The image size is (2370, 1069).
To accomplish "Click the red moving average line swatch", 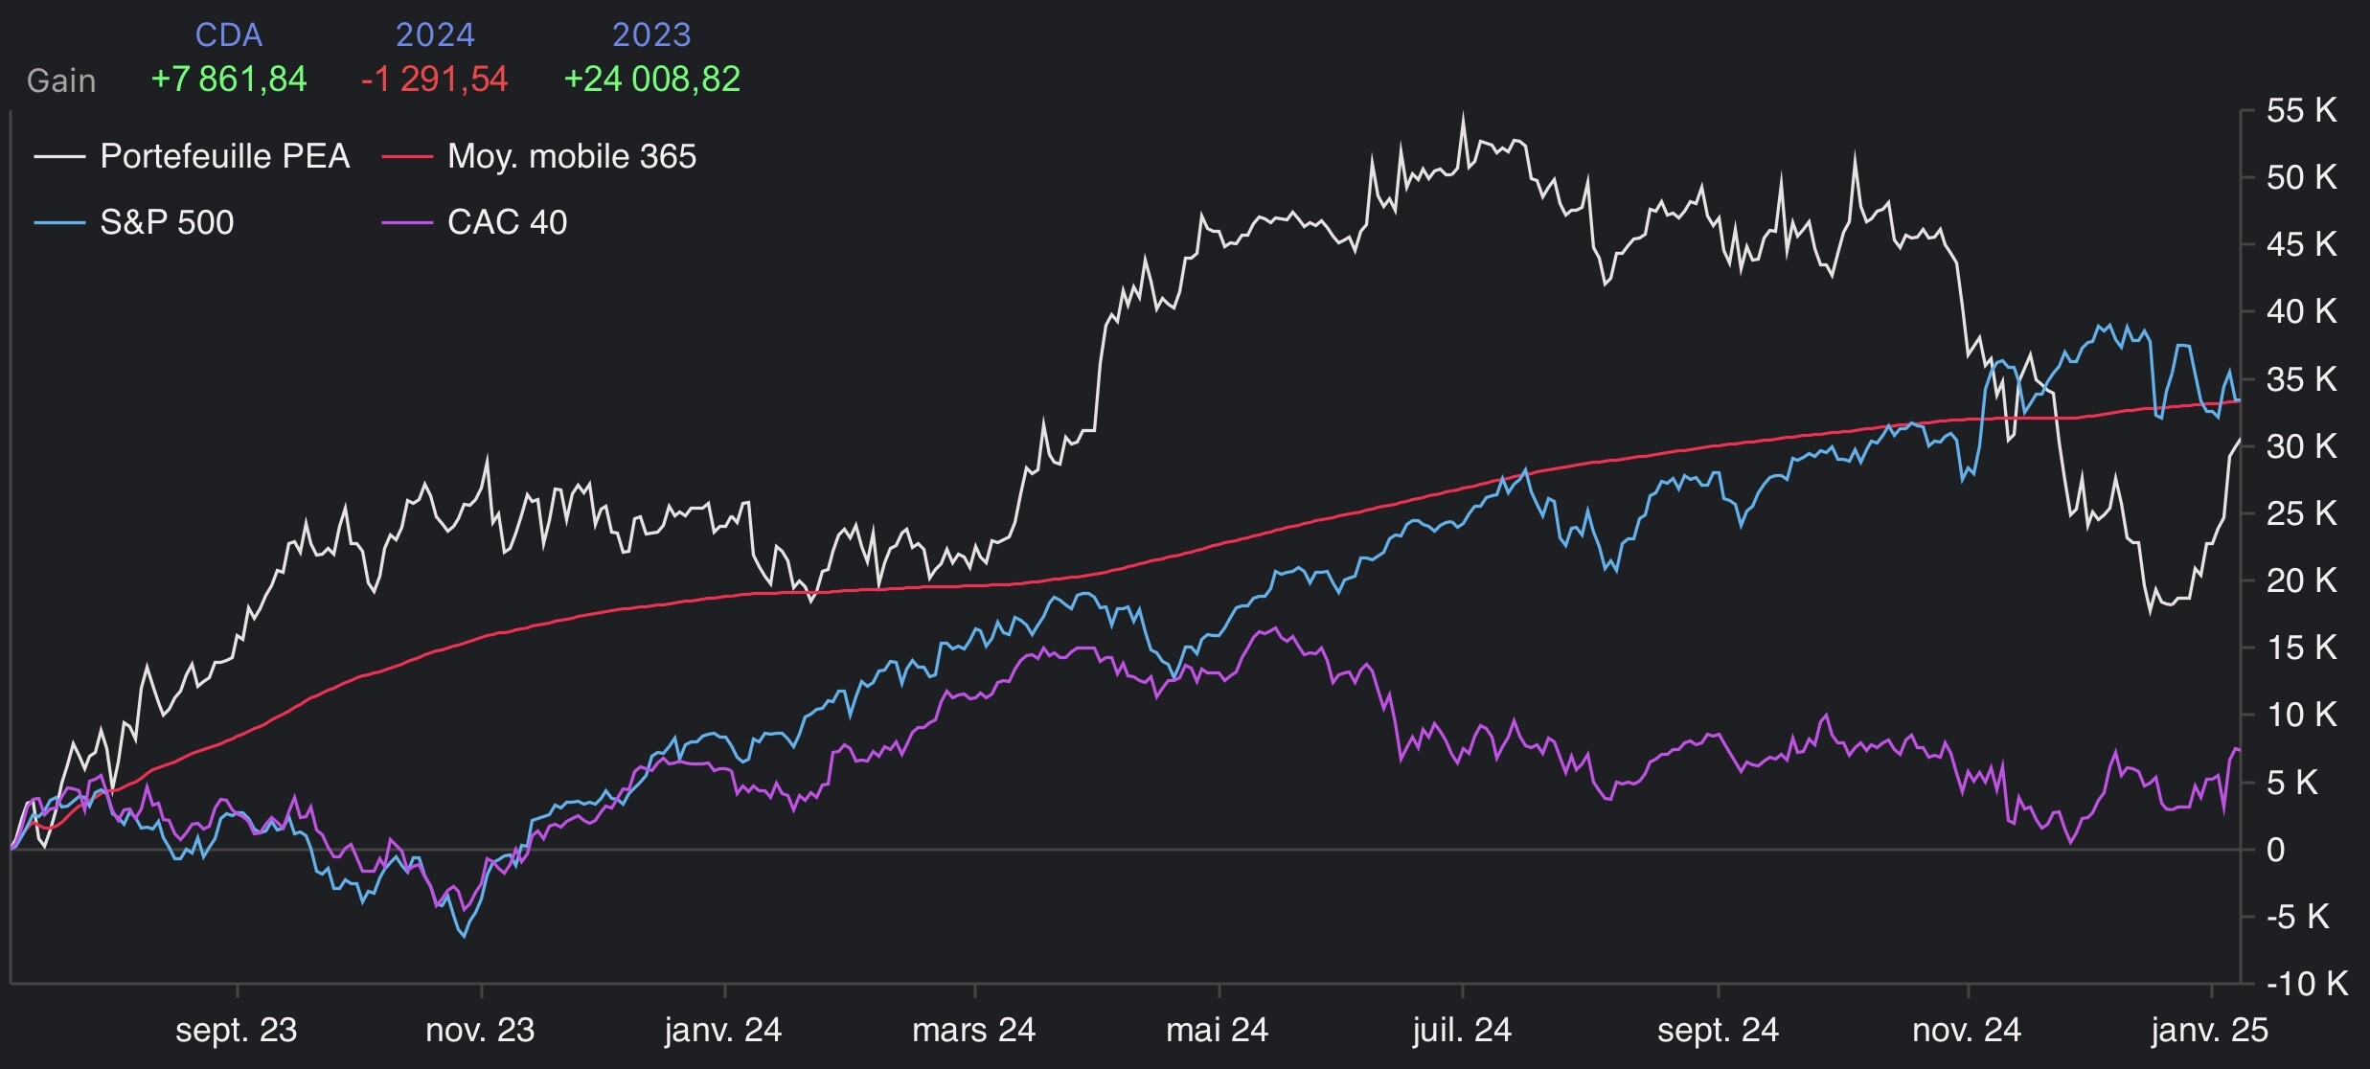I will 407,156.
